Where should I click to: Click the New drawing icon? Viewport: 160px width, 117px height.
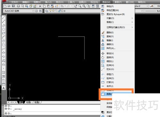[5, 6]
